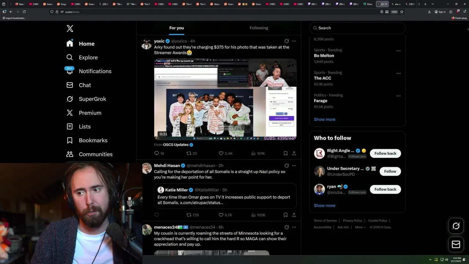Open more options on menacex24's post
Image resolution: width=469 pixels, height=264 pixels.
pos(294,227)
